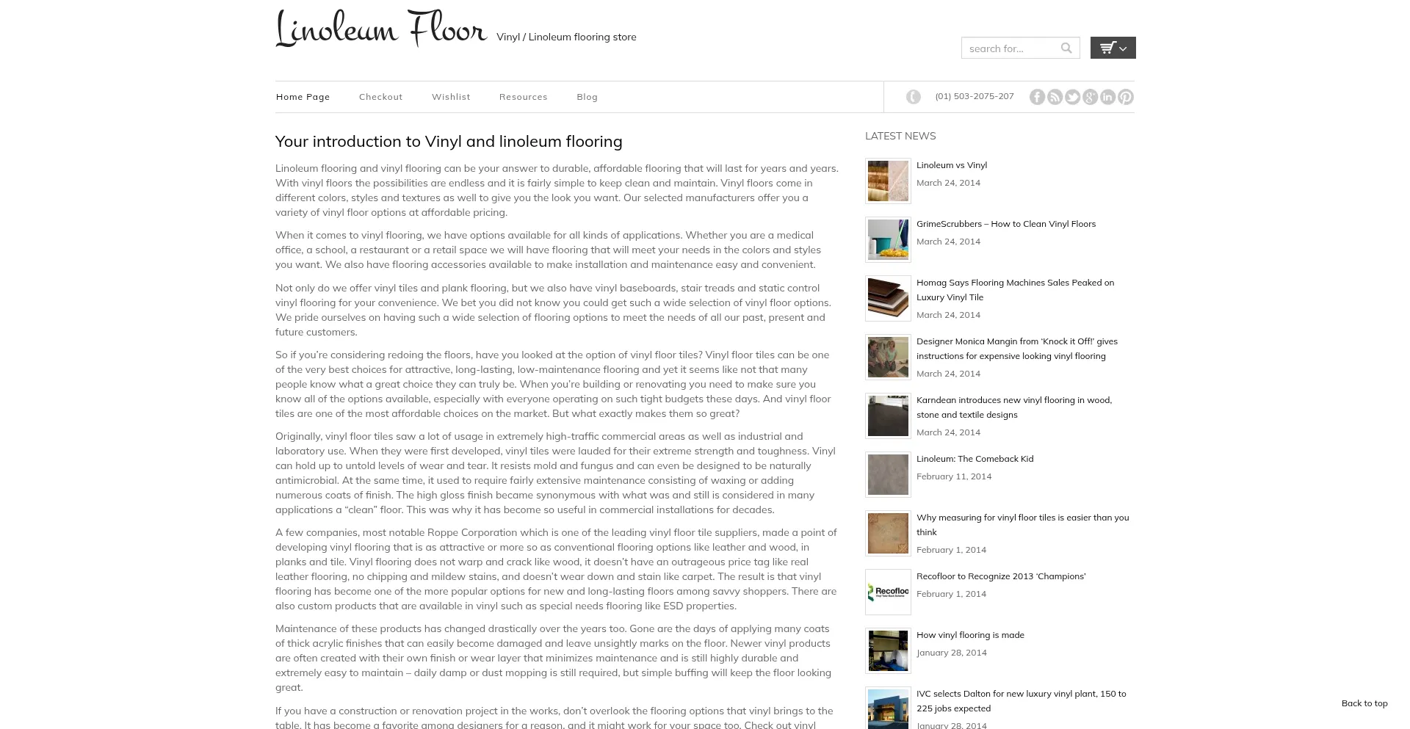Open the Karndean new vinyl flooring article
This screenshot has height=729, width=1410.
pos(1014,407)
